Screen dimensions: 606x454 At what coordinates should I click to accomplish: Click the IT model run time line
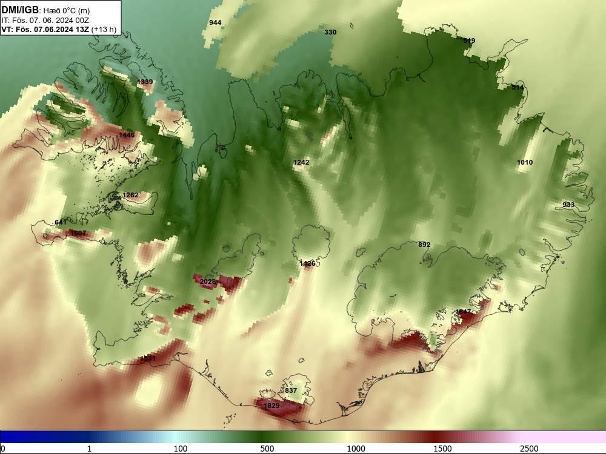click(x=45, y=21)
